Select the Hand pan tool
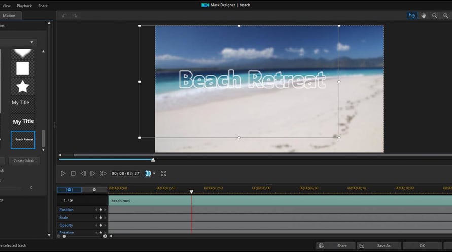This screenshot has height=252, width=452. pyautogui.click(x=424, y=16)
